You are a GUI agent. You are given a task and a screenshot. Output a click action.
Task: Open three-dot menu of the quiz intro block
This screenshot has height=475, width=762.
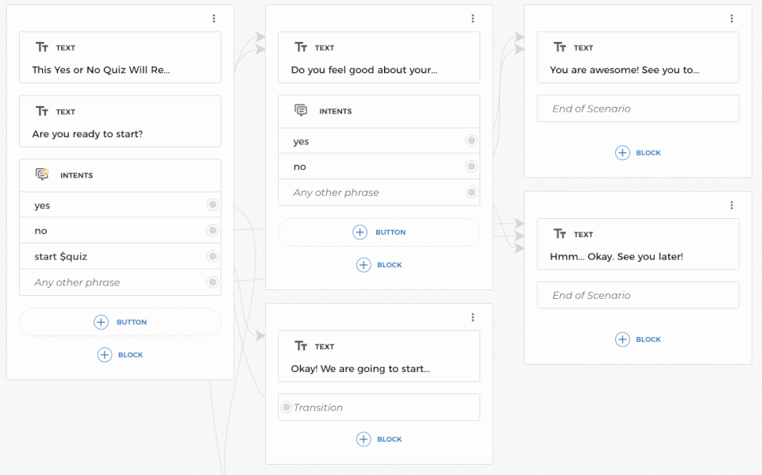coord(214,19)
